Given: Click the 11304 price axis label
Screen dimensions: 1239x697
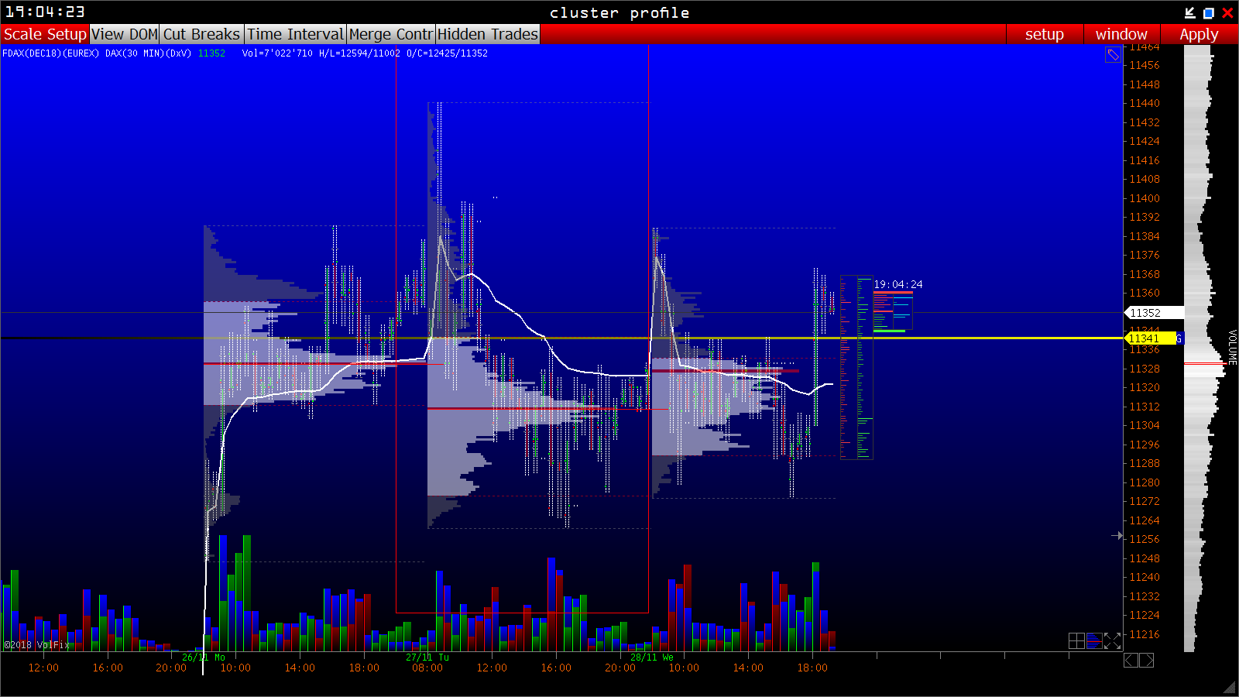Looking at the screenshot, I should (x=1145, y=425).
